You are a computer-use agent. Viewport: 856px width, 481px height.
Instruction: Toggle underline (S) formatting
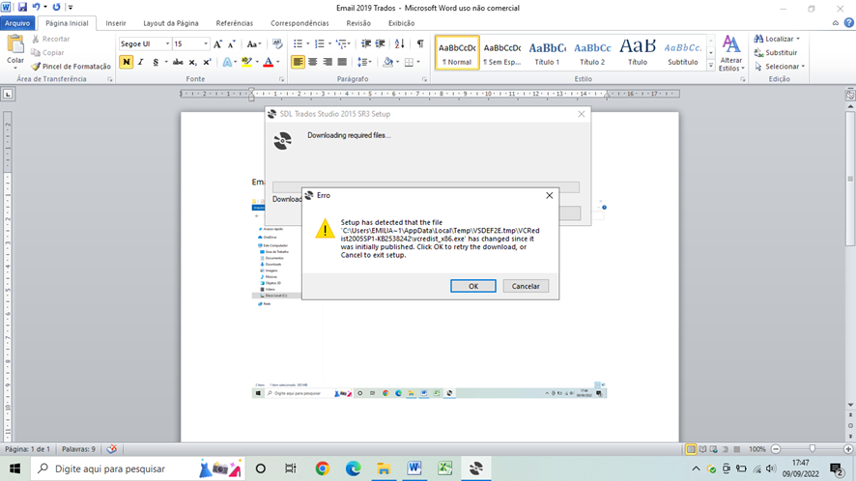click(x=156, y=62)
